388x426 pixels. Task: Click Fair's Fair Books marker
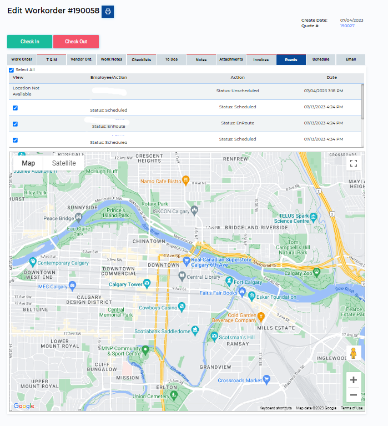(x=242, y=292)
